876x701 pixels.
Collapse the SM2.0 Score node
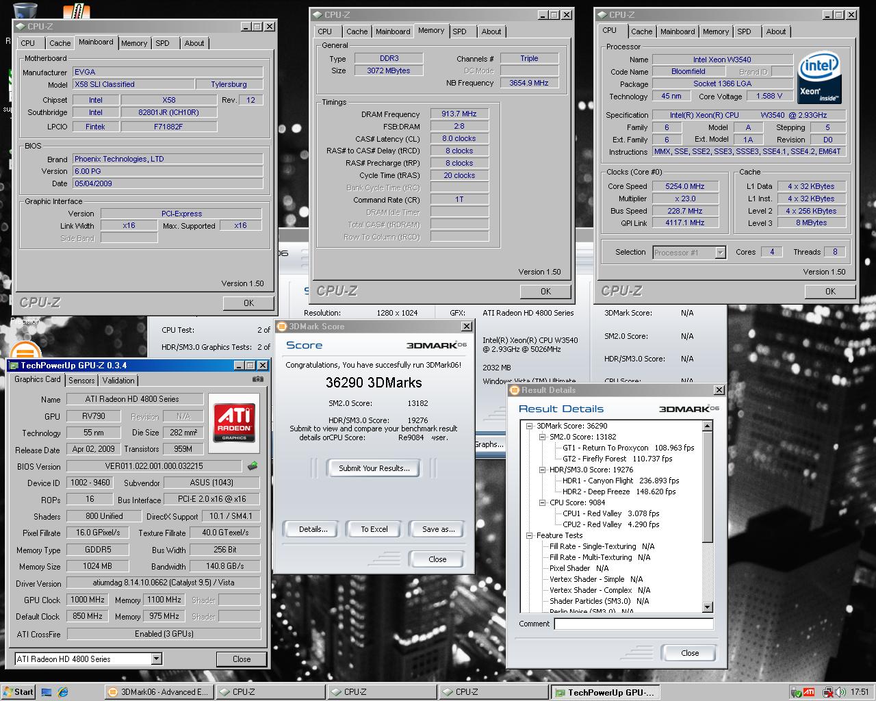coord(542,437)
